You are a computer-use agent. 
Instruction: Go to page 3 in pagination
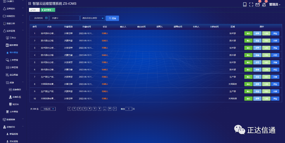pos(84,109)
